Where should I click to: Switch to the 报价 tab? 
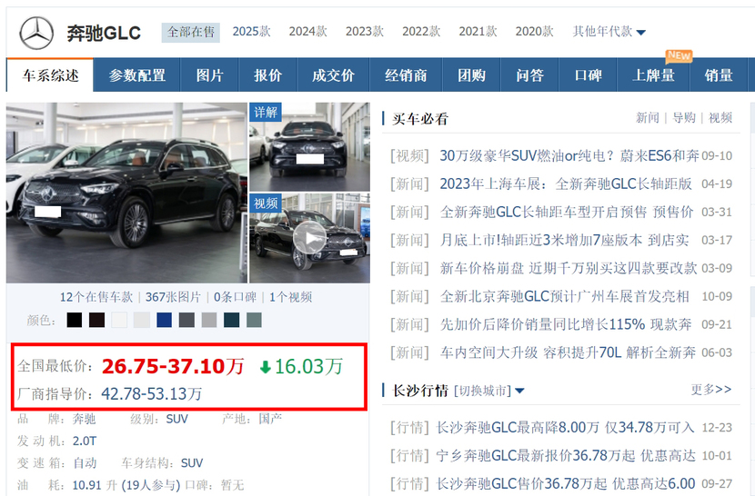(267, 75)
